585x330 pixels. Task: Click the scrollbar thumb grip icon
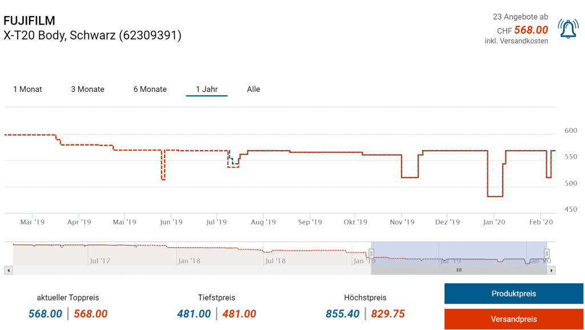click(458, 270)
